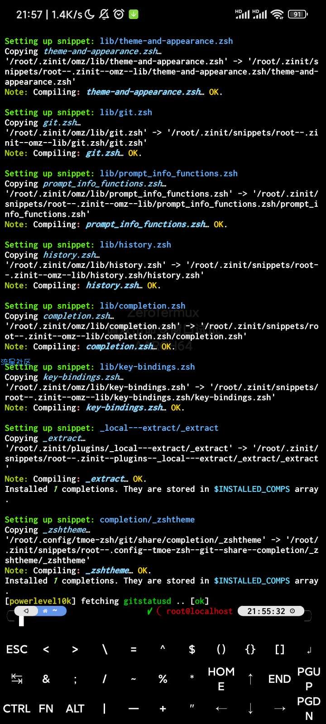Tap the PGUP key
326x724 pixels.
[x=309, y=679]
